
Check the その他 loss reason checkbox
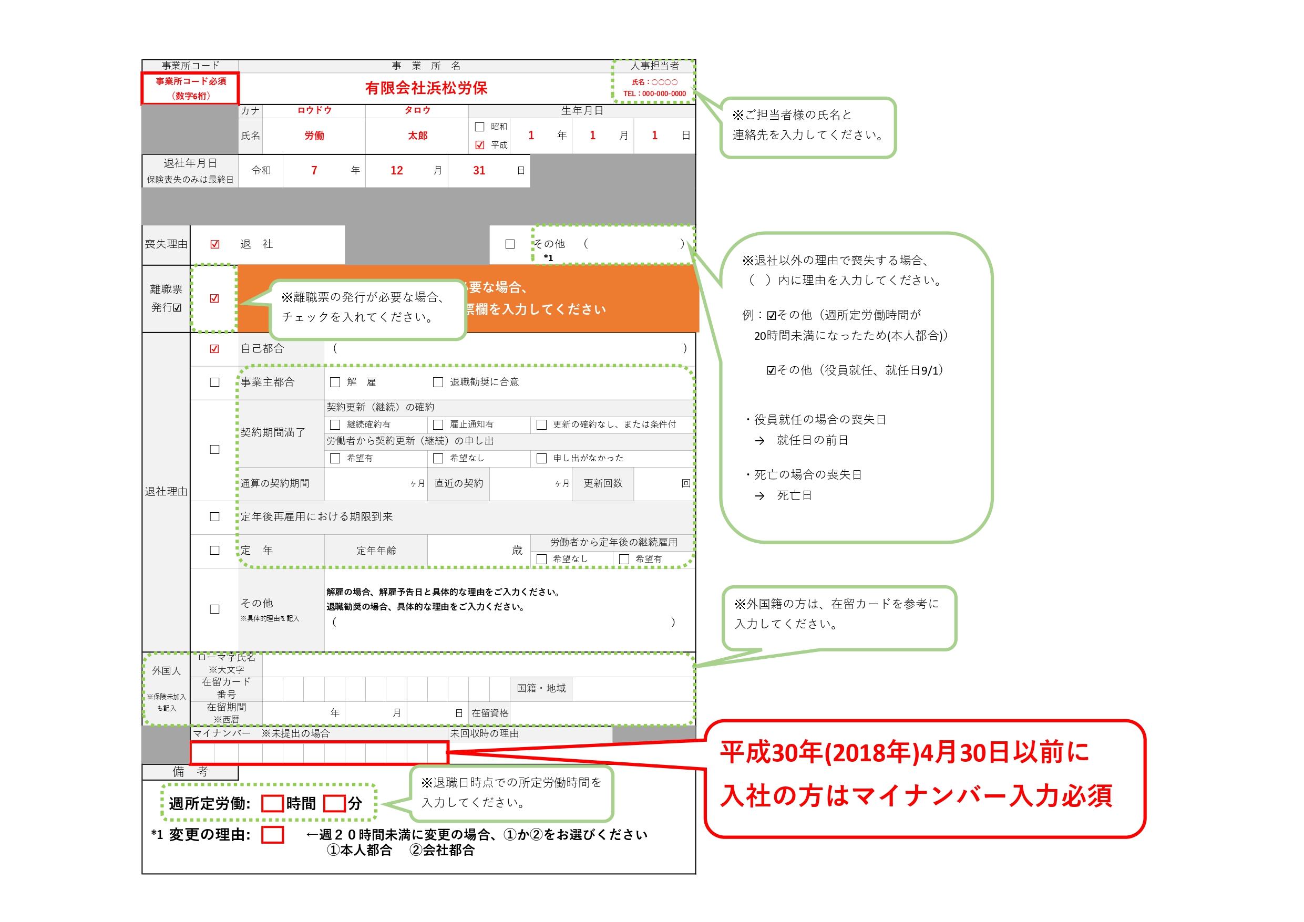pos(510,244)
